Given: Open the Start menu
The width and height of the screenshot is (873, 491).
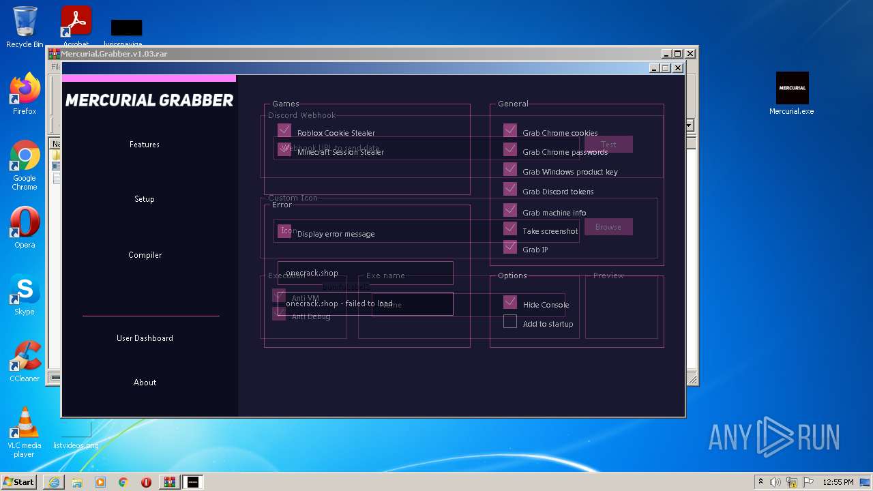Looking at the screenshot, I should (x=18, y=481).
